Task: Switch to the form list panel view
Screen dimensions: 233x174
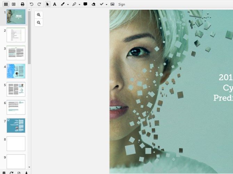Action: [14, 4]
